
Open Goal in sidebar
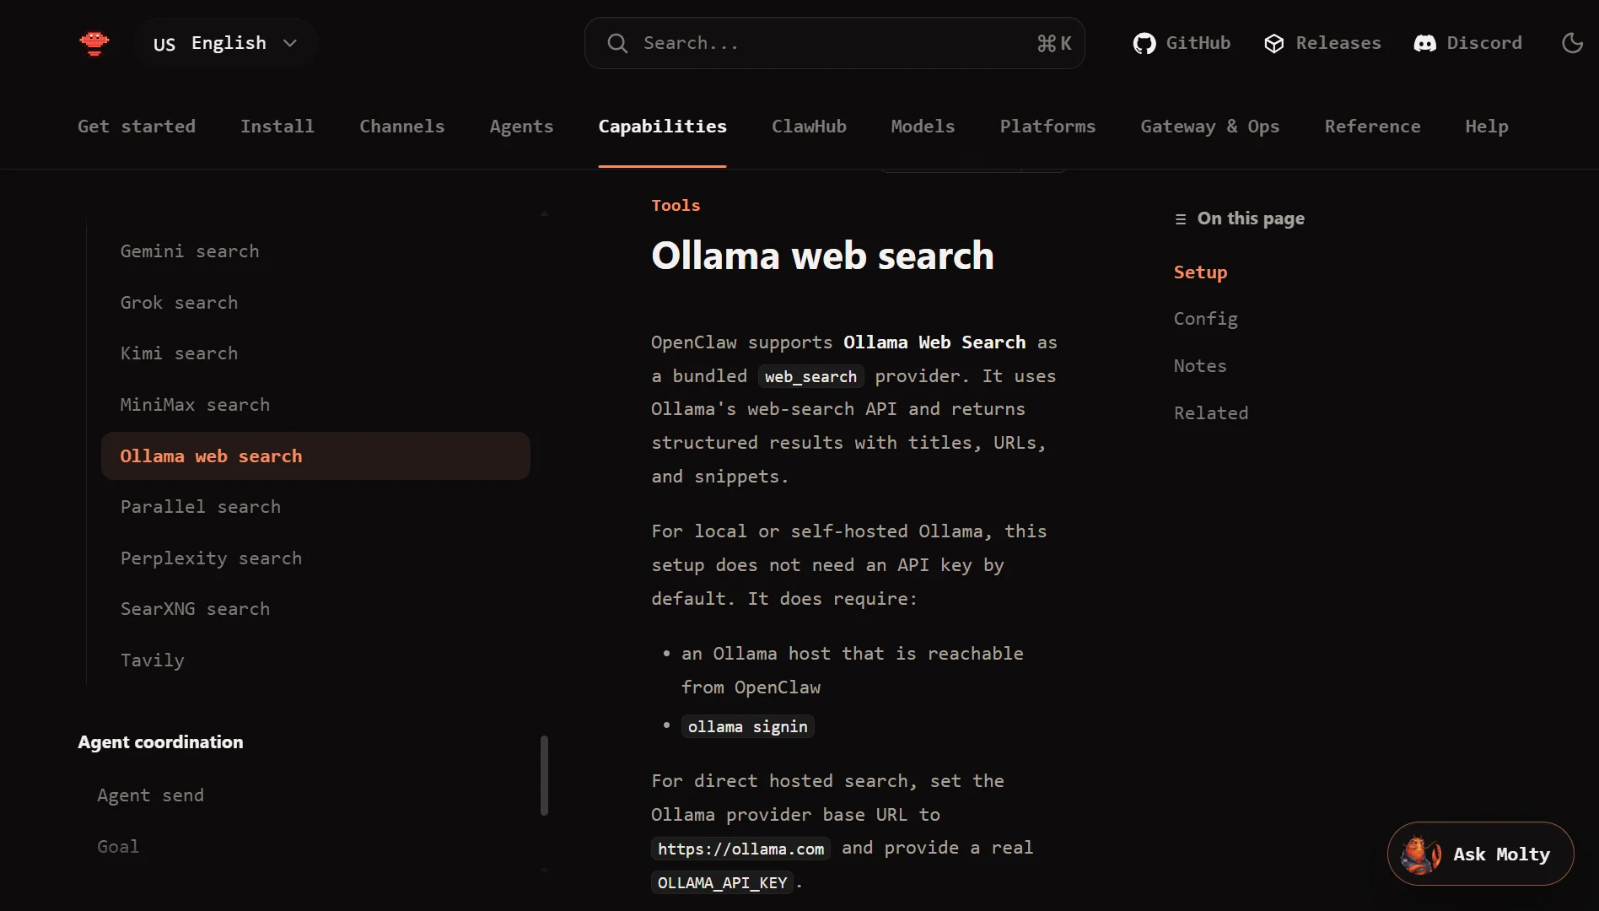point(118,847)
